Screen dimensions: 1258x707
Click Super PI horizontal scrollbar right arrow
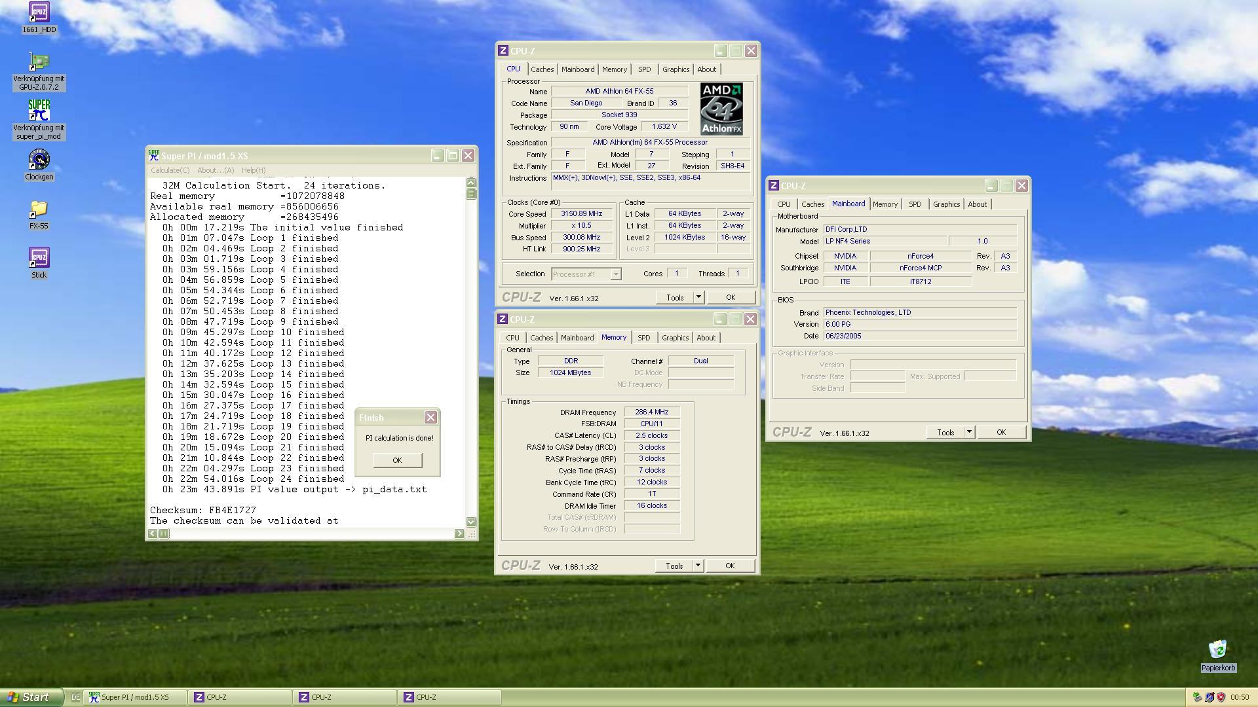click(x=459, y=534)
